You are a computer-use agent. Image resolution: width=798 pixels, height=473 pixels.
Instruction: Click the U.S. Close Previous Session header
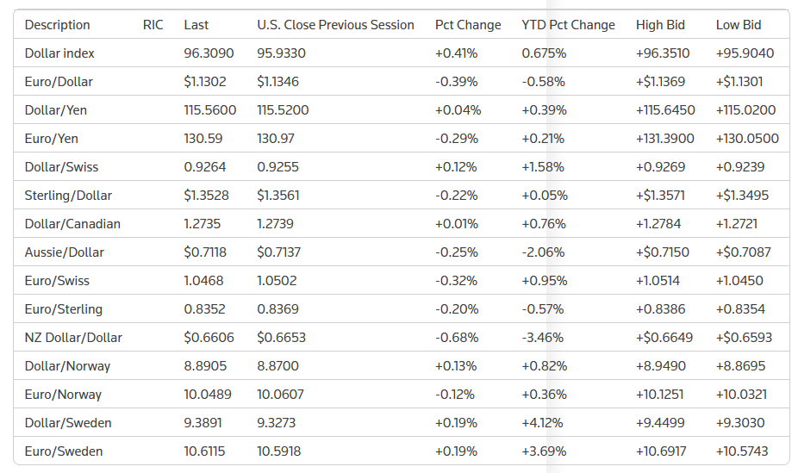(x=335, y=25)
